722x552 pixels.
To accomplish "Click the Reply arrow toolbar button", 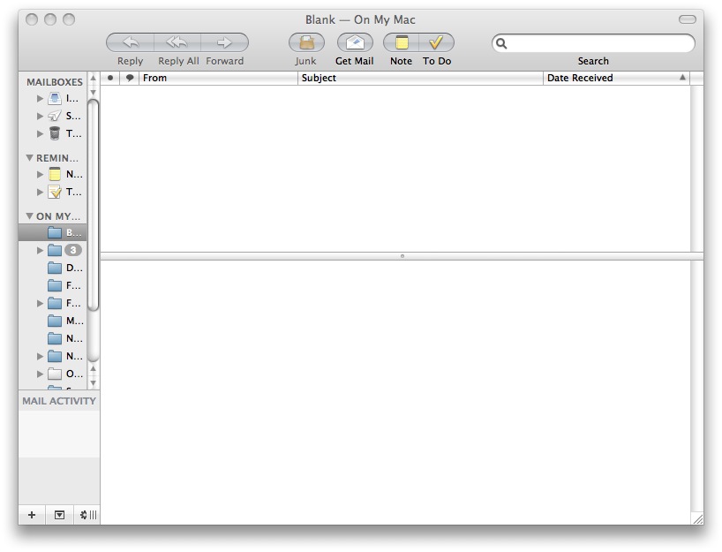I will click(x=131, y=42).
